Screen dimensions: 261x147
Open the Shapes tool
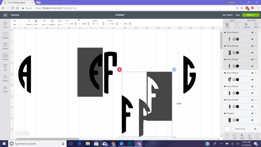(x=5, y=78)
